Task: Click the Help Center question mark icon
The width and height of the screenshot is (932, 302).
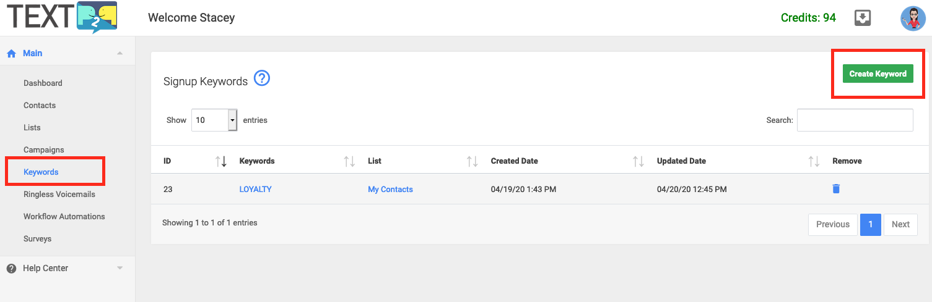Action: pos(11,269)
